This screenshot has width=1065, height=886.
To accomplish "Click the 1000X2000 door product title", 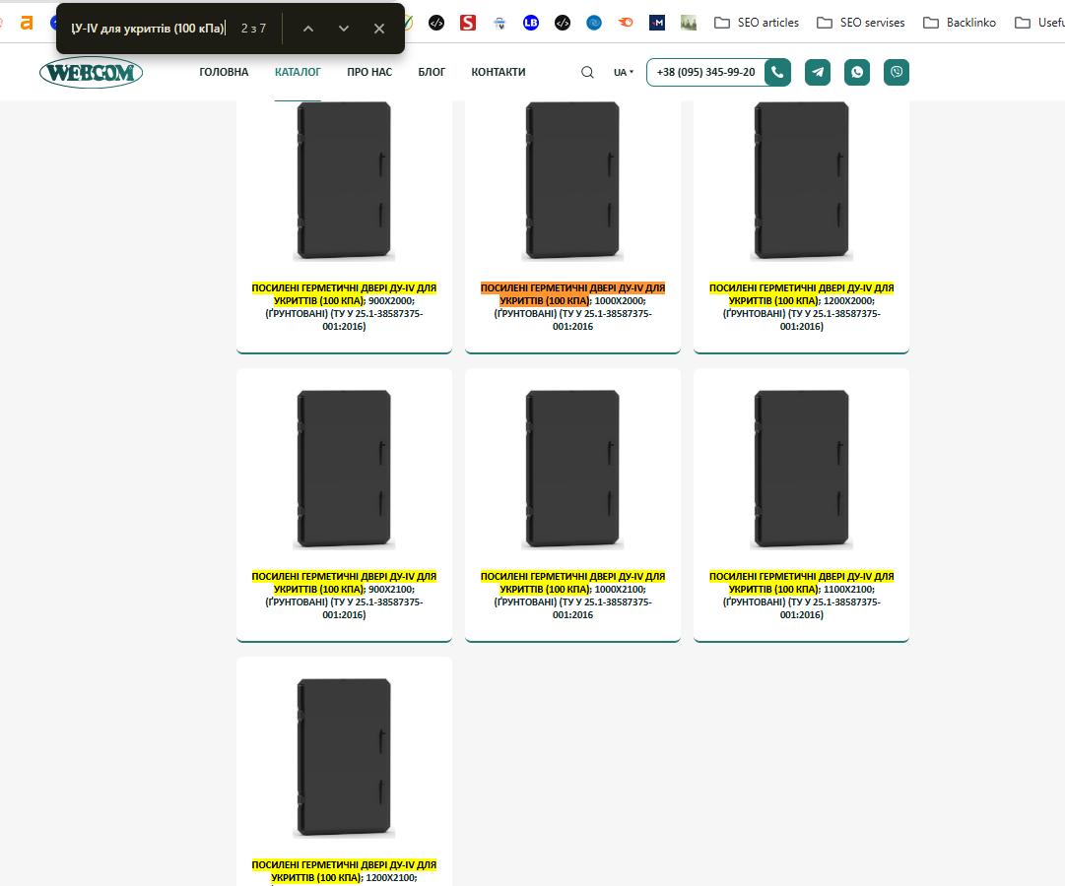I will (572, 307).
